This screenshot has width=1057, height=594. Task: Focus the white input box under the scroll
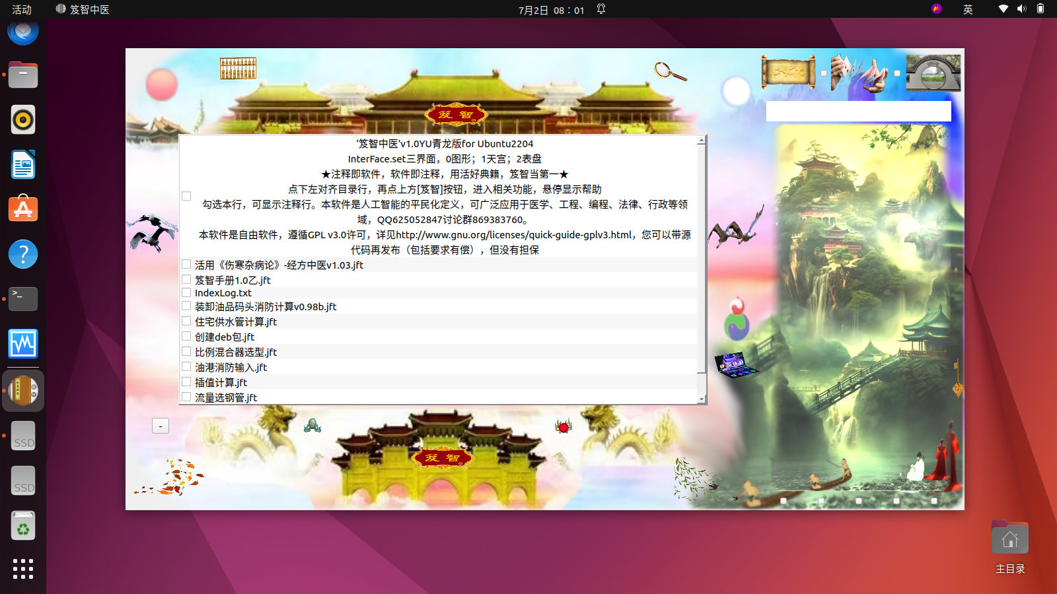pyautogui.click(x=858, y=111)
